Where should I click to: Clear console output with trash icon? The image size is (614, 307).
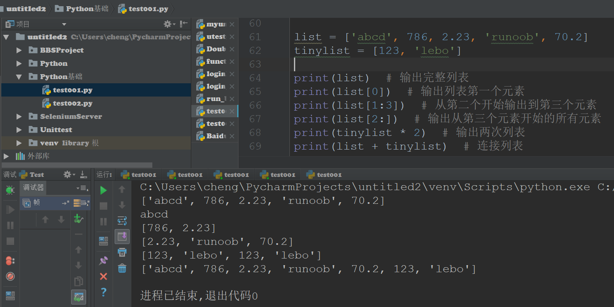(122, 268)
